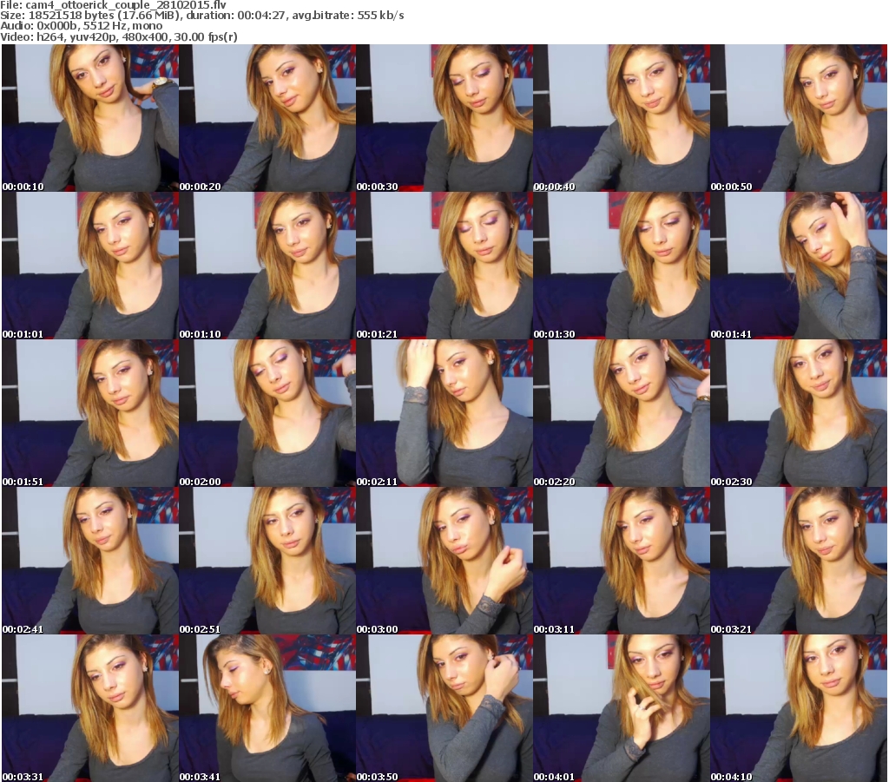This screenshot has height=782, width=889.
Task: Open the thumbnail at 00:03:31
Action: click(90, 708)
